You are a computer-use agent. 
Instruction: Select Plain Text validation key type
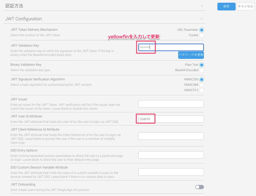(202, 65)
